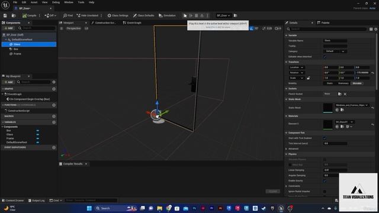Screen dimensions: 379x213
Task: Save the blueprint with the toolbar save icon
Action: [x=5, y=16]
